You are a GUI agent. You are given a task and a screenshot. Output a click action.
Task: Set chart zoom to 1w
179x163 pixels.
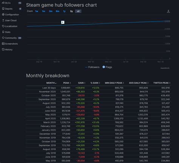(37, 11)
